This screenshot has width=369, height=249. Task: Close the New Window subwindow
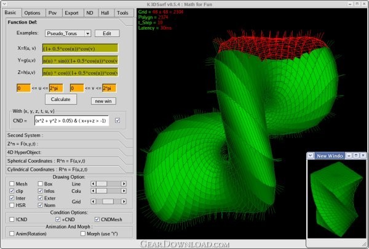click(x=363, y=155)
